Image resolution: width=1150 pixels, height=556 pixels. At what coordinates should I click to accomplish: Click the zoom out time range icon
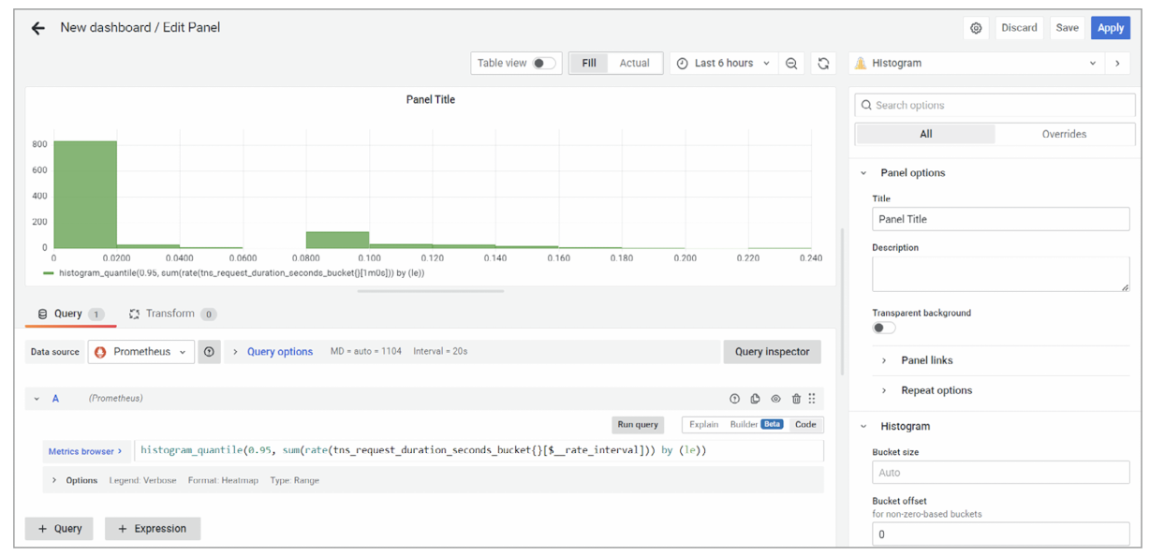pyautogui.click(x=791, y=64)
